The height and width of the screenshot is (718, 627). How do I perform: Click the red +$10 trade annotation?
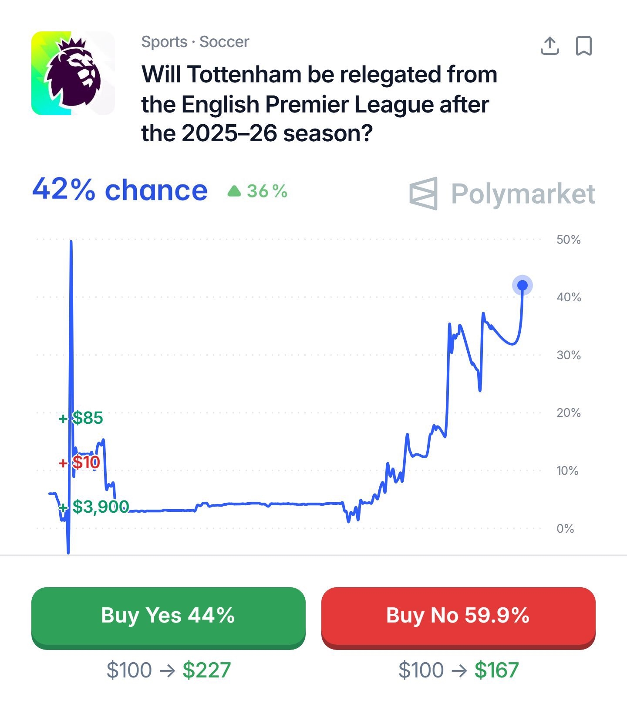click(79, 462)
